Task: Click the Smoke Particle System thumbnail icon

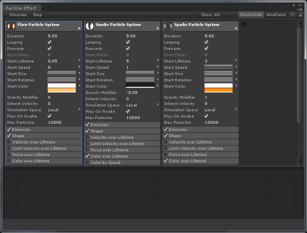Action: (90, 26)
